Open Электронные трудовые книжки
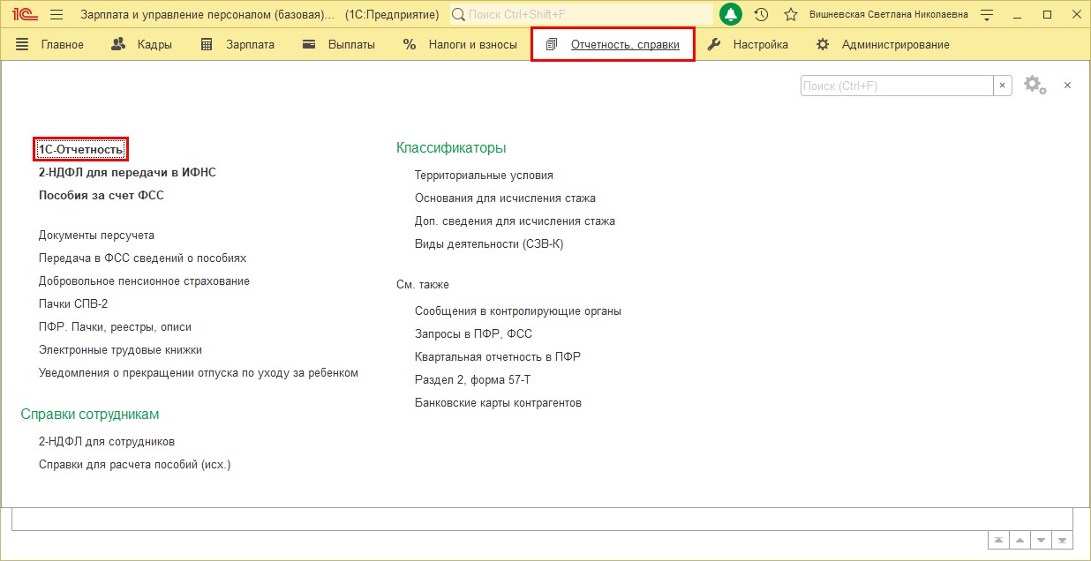The width and height of the screenshot is (1091, 561). [x=120, y=350]
